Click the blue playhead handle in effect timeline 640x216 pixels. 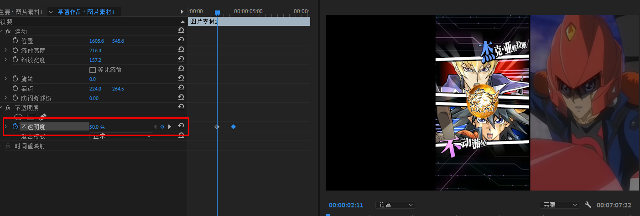pos(217,13)
